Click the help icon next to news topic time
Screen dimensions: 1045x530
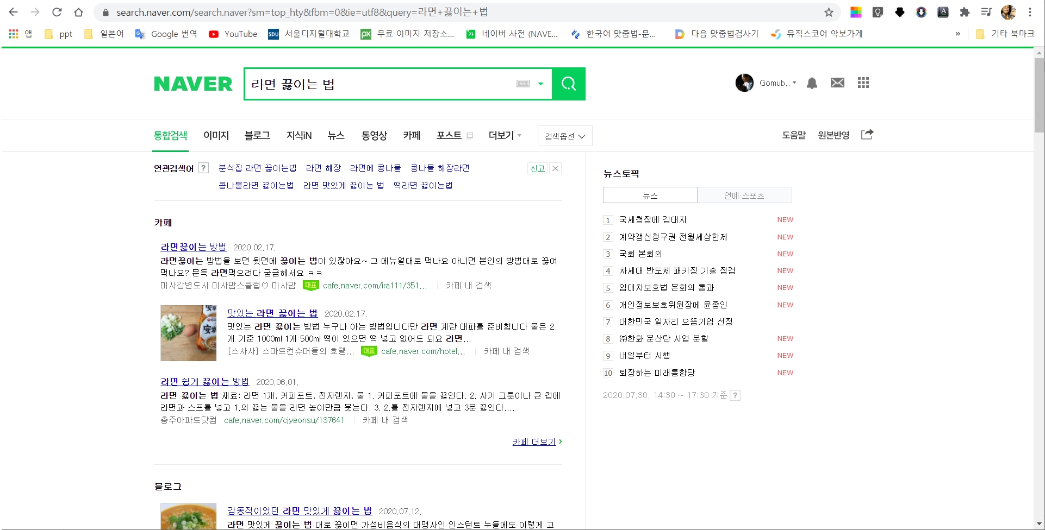(735, 395)
